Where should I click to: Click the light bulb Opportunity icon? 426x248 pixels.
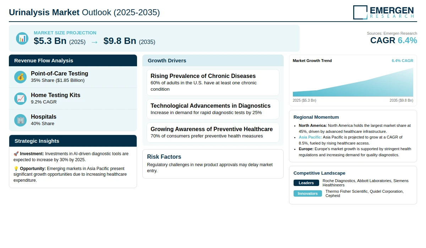click(x=16, y=169)
